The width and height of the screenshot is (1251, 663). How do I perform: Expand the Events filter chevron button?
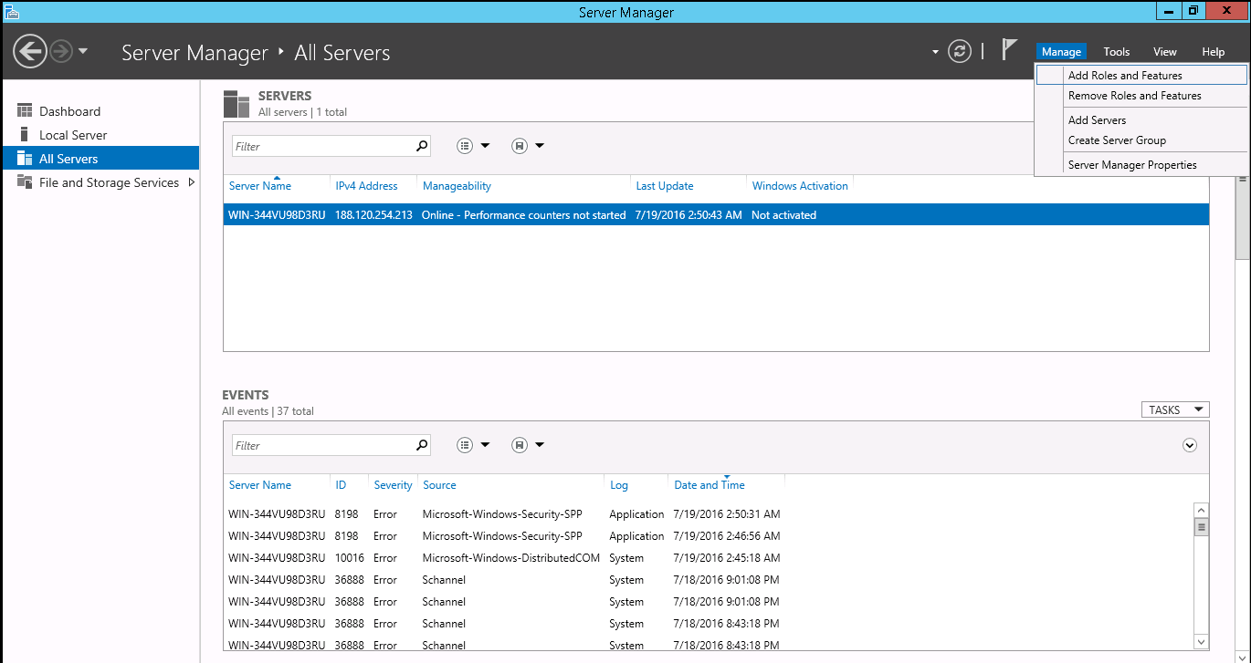pos(1189,445)
